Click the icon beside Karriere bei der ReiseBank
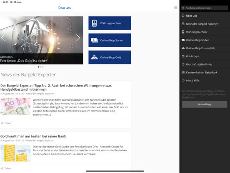The width and height of the screenshot is (230, 173). point(183,72)
